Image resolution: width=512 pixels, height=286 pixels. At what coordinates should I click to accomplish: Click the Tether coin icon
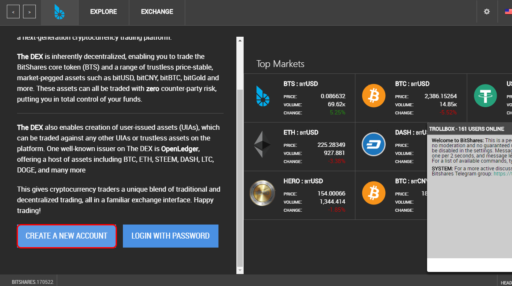486,96
